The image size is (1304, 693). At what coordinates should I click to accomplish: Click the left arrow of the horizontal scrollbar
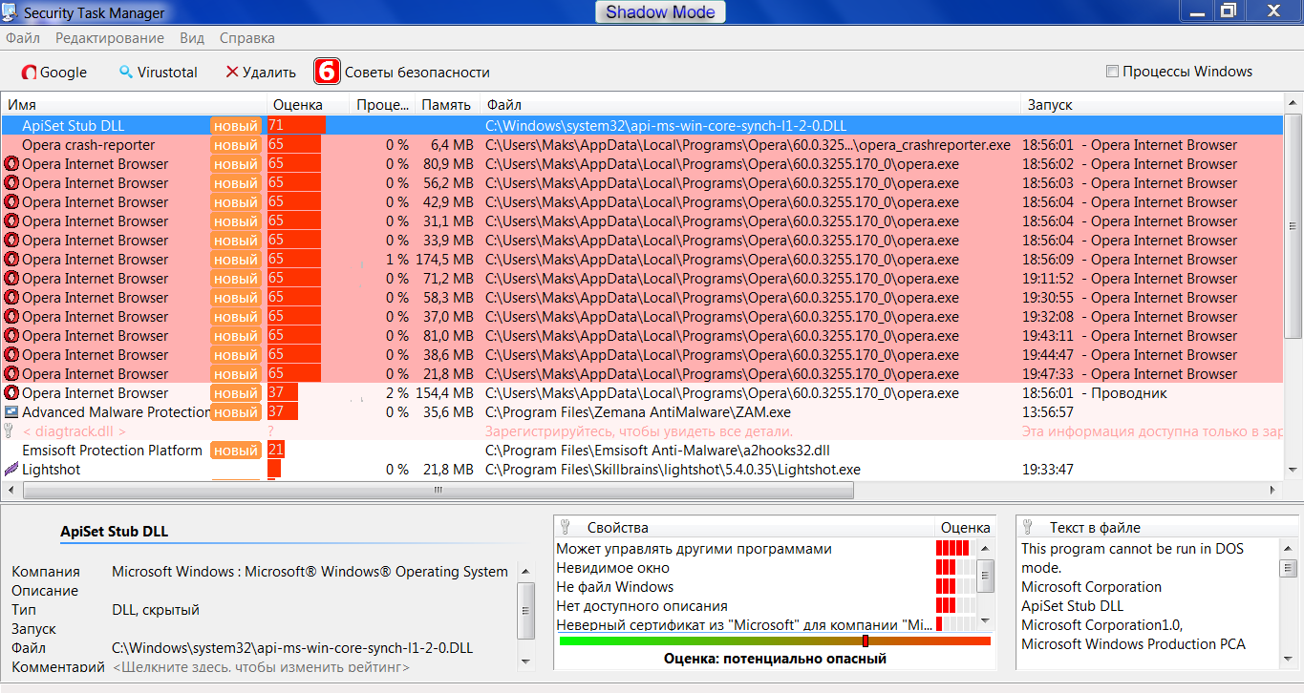(11, 491)
